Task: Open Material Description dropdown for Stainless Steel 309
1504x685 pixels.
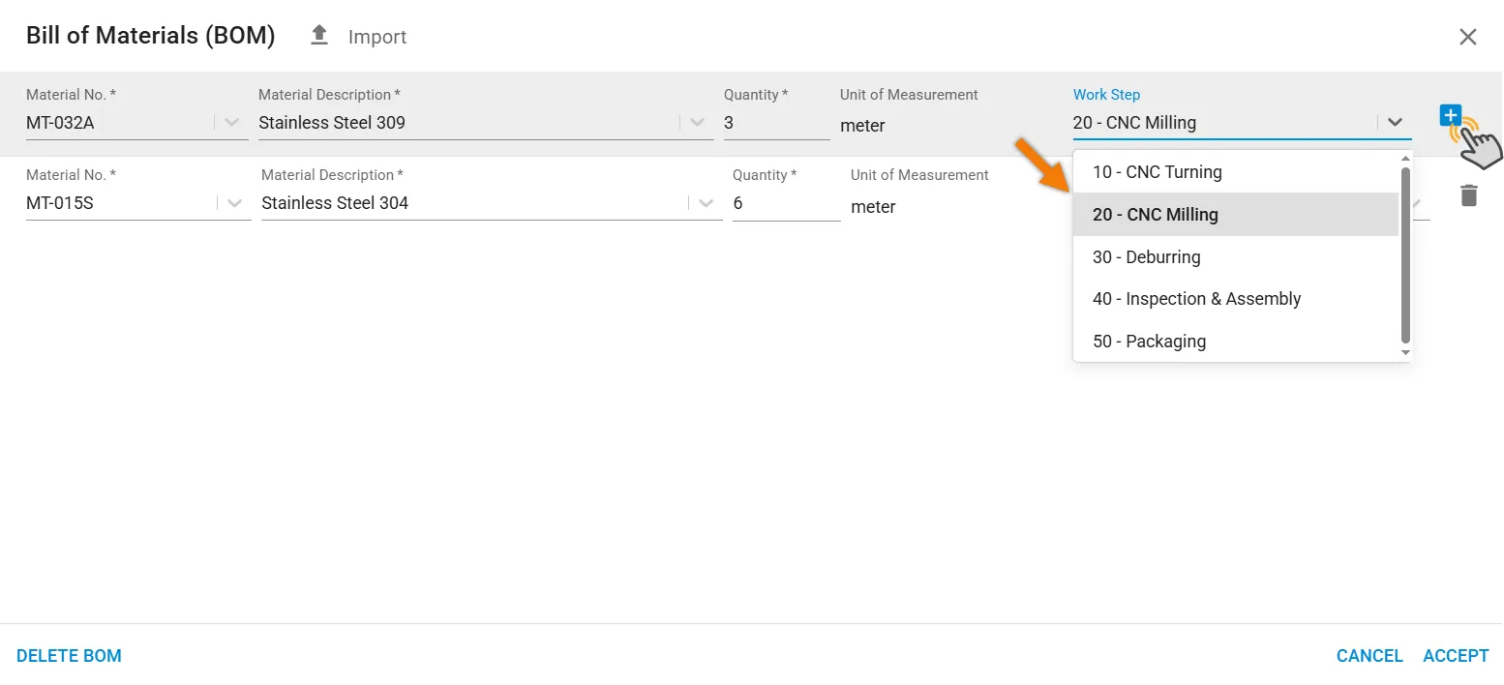Action: coord(697,123)
